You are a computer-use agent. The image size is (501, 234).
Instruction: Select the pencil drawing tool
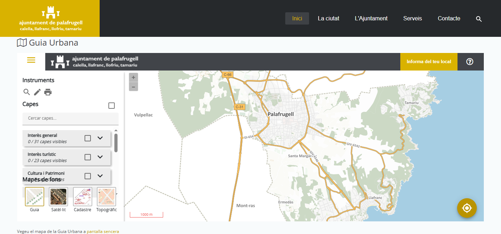(37, 92)
